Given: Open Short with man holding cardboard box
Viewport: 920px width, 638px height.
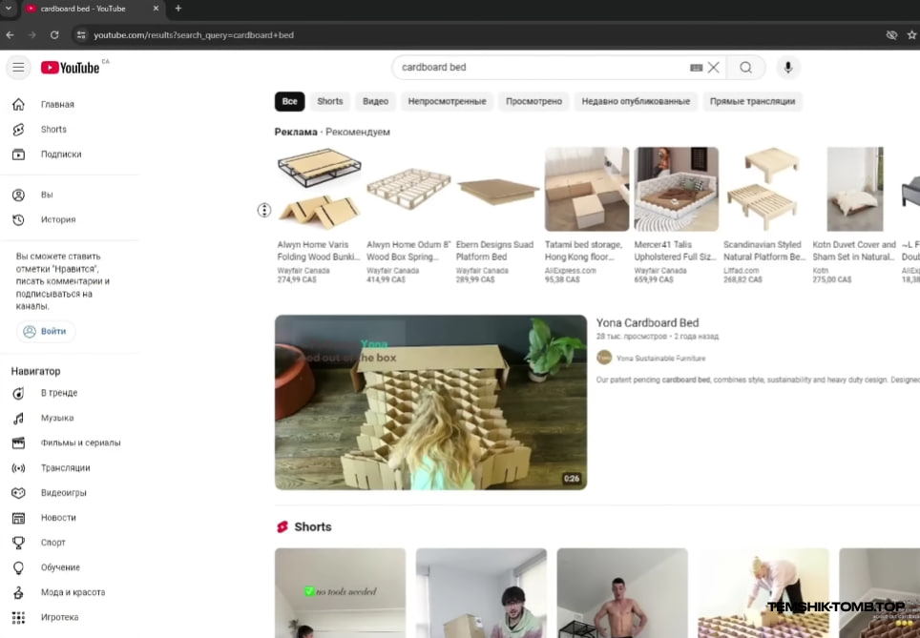Looking at the screenshot, I should [x=481, y=593].
